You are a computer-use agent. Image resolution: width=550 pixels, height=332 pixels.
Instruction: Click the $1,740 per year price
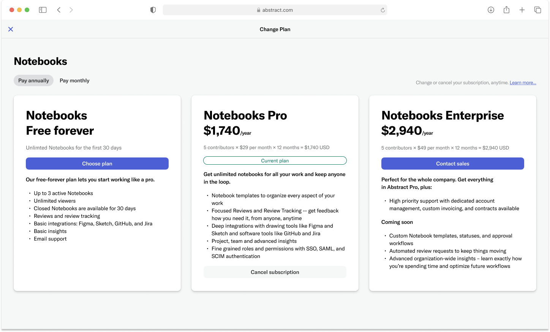click(x=228, y=131)
